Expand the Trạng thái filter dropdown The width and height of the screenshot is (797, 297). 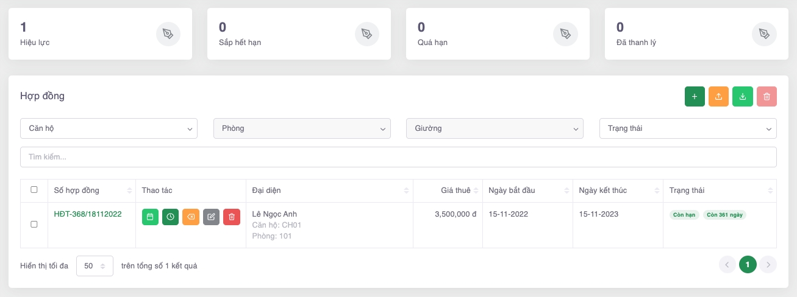(x=688, y=128)
